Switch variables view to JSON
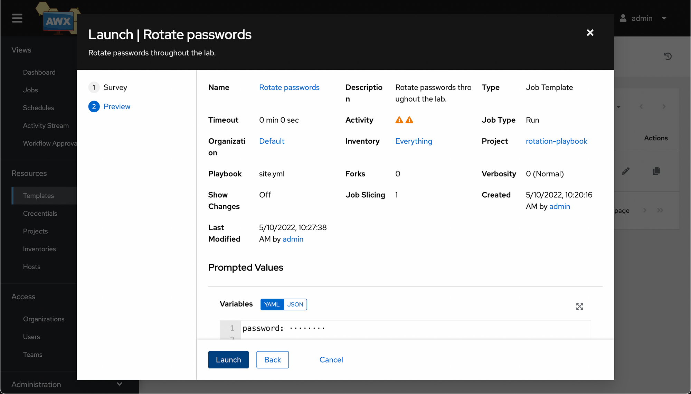691x394 pixels. (x=295, y=304)
